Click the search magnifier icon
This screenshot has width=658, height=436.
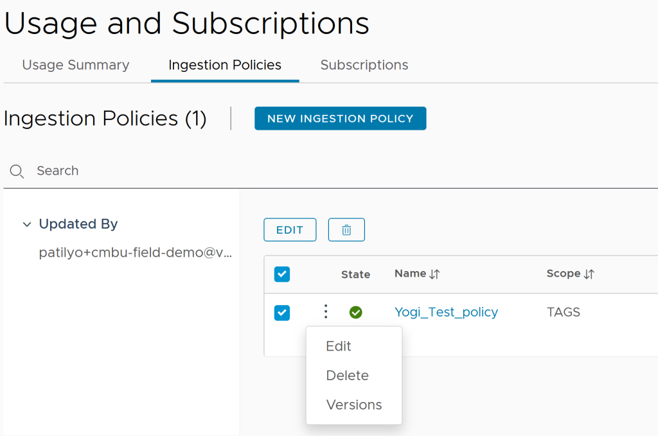click(x=17, y=171)
